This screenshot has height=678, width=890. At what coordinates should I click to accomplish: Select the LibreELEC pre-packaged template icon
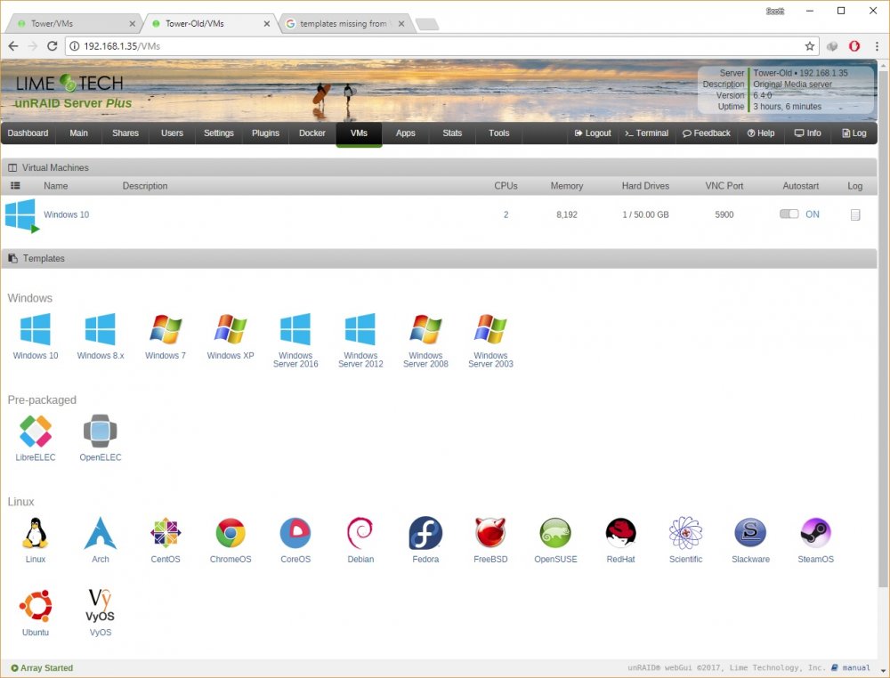point(36,432)
